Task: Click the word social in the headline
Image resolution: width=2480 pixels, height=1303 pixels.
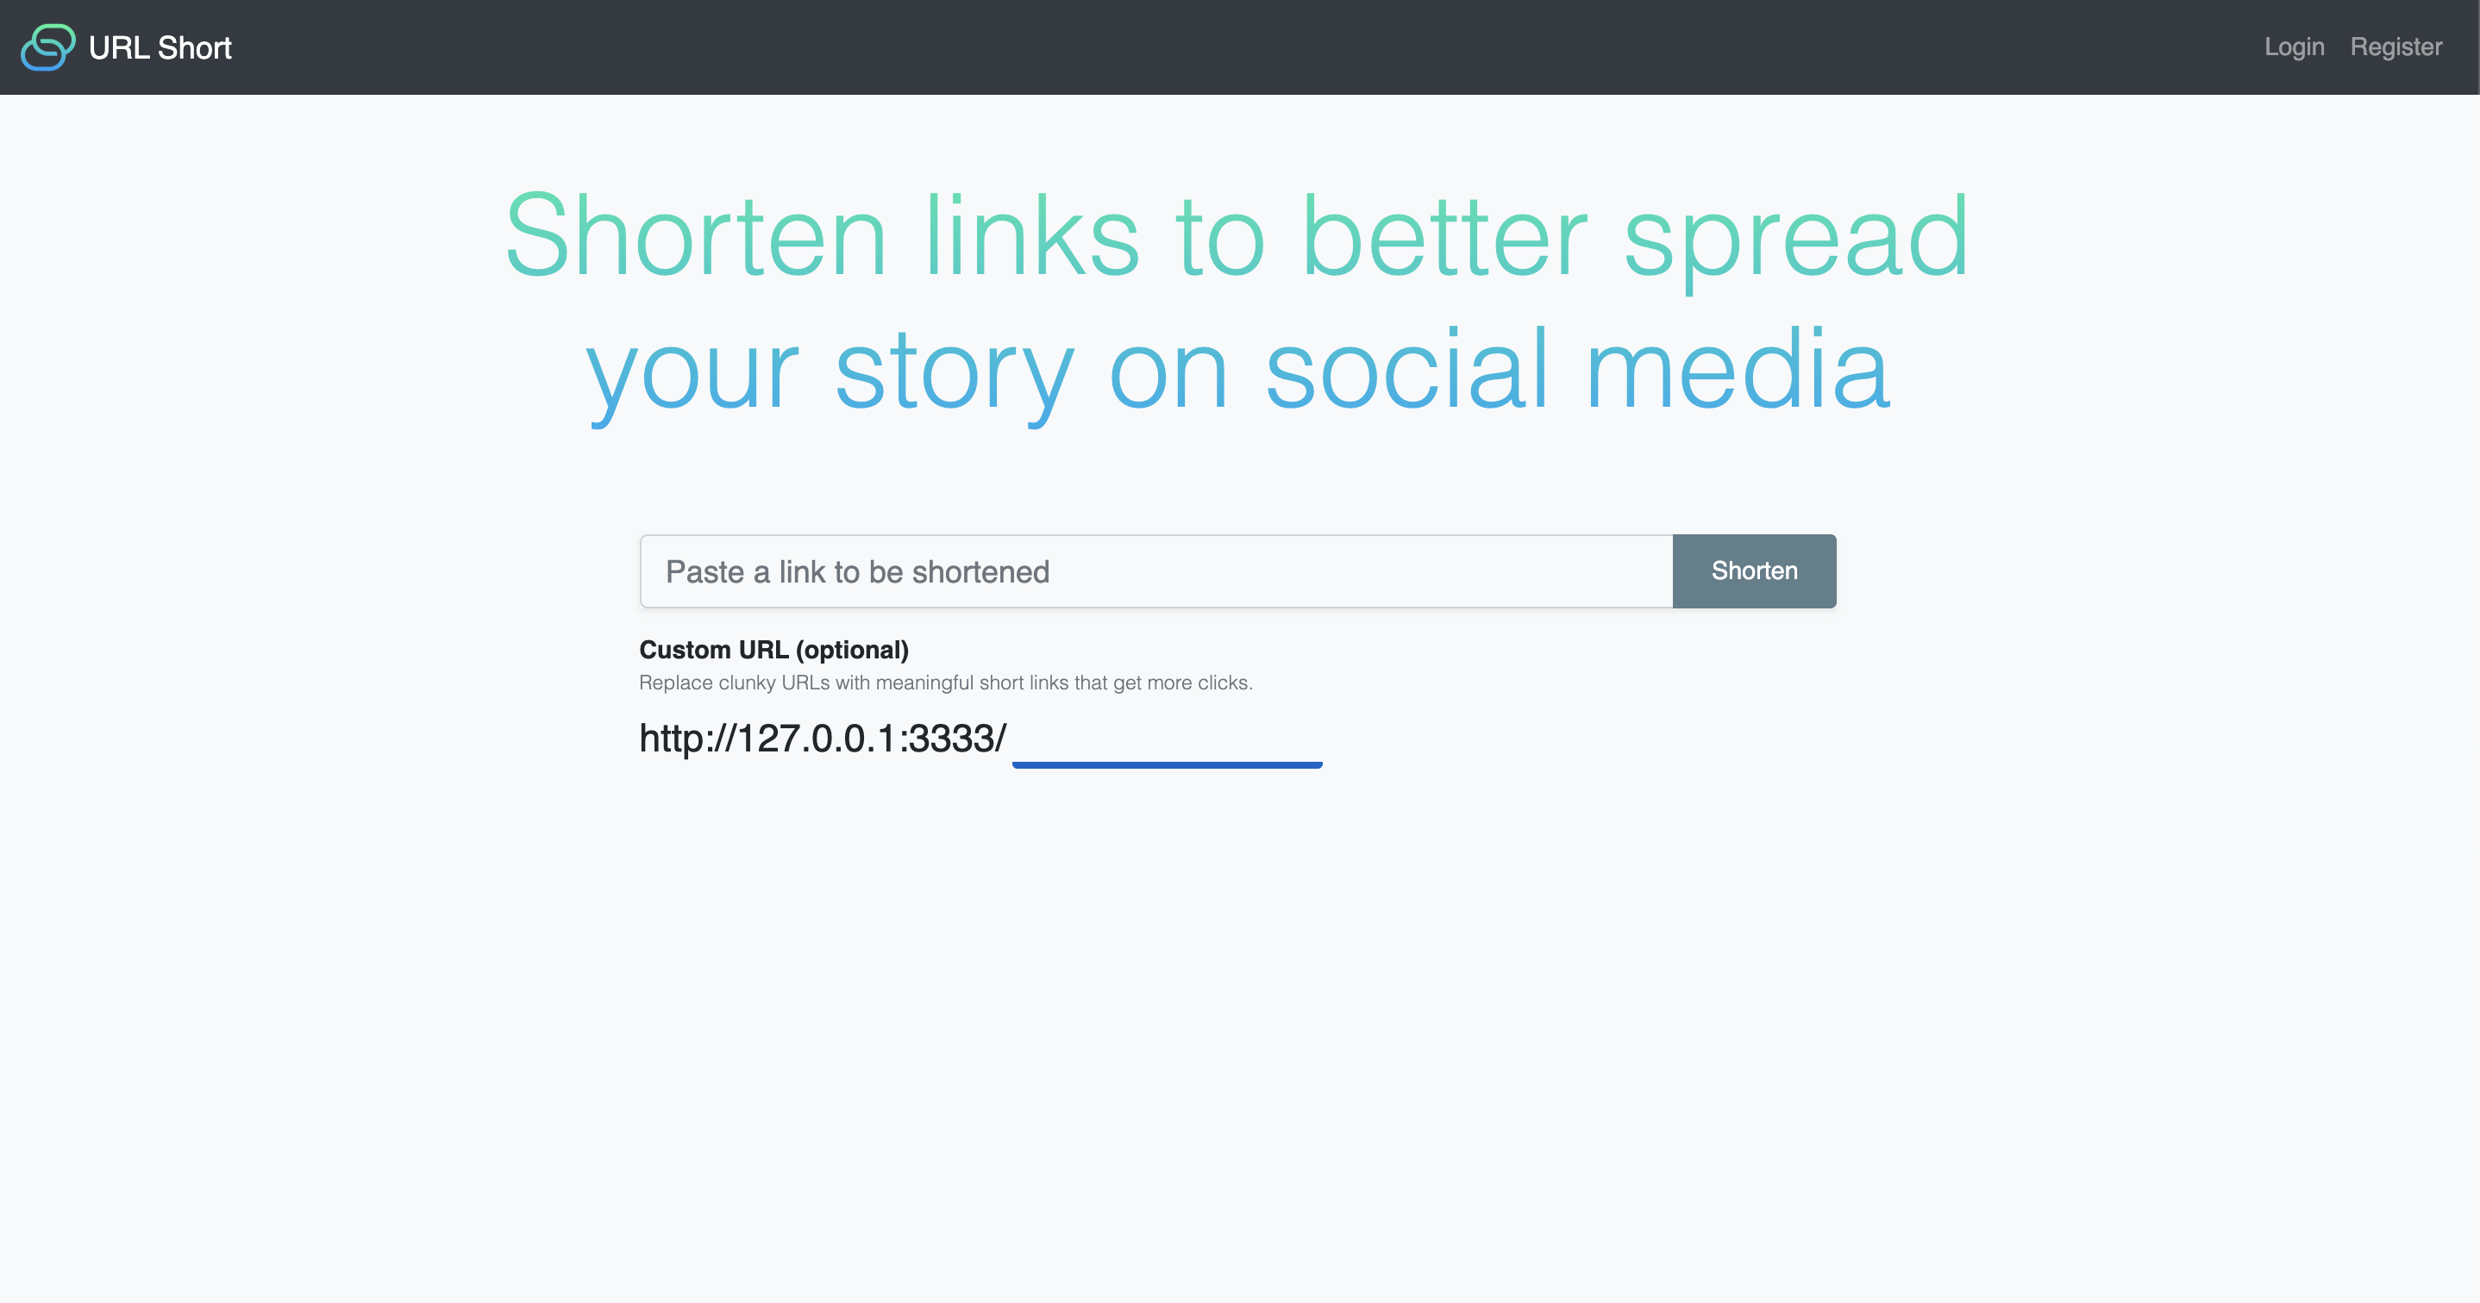Action: (x=1406, y=371)
